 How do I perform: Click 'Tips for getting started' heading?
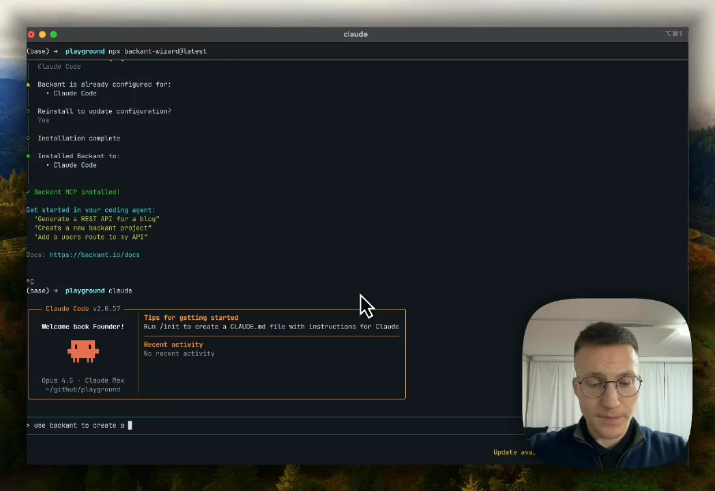[191, 318]
